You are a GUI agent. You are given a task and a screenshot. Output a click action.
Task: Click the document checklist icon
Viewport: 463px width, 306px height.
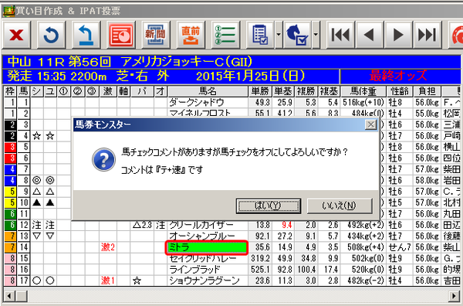click(260, 35)
